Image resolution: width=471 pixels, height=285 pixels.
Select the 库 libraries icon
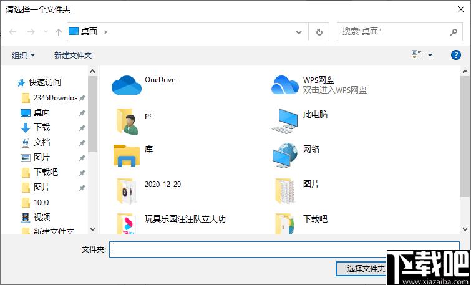click(x=127, y=155)
